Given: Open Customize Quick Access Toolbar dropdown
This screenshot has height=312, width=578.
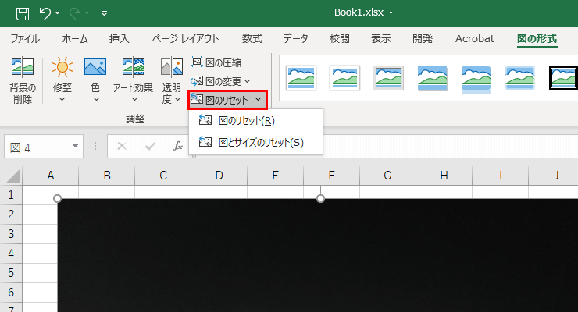Looking at the screenshot, I should coord(105,13).
